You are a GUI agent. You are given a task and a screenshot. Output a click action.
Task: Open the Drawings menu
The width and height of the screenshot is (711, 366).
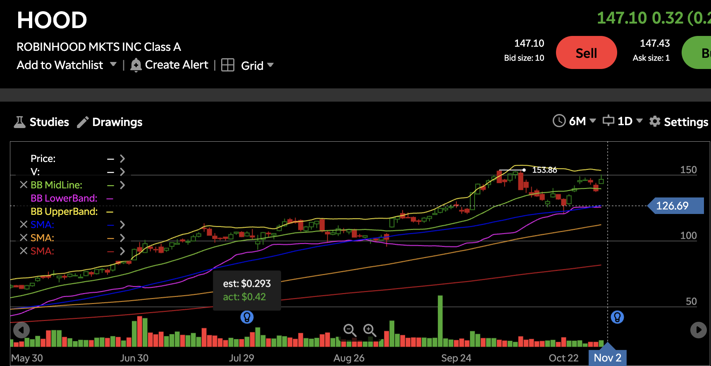click(117, 122)
